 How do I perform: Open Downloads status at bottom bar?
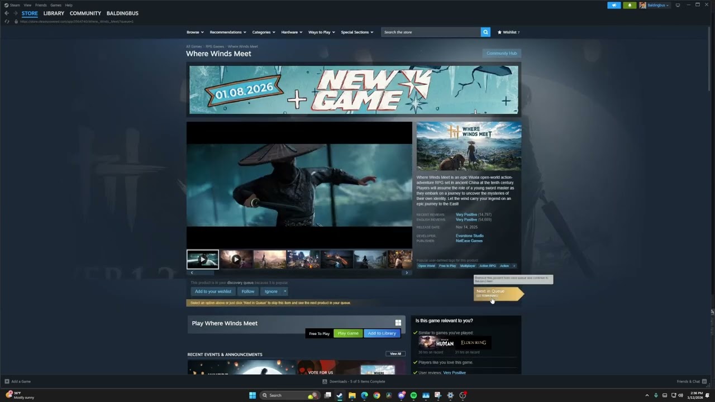[354, 381]
